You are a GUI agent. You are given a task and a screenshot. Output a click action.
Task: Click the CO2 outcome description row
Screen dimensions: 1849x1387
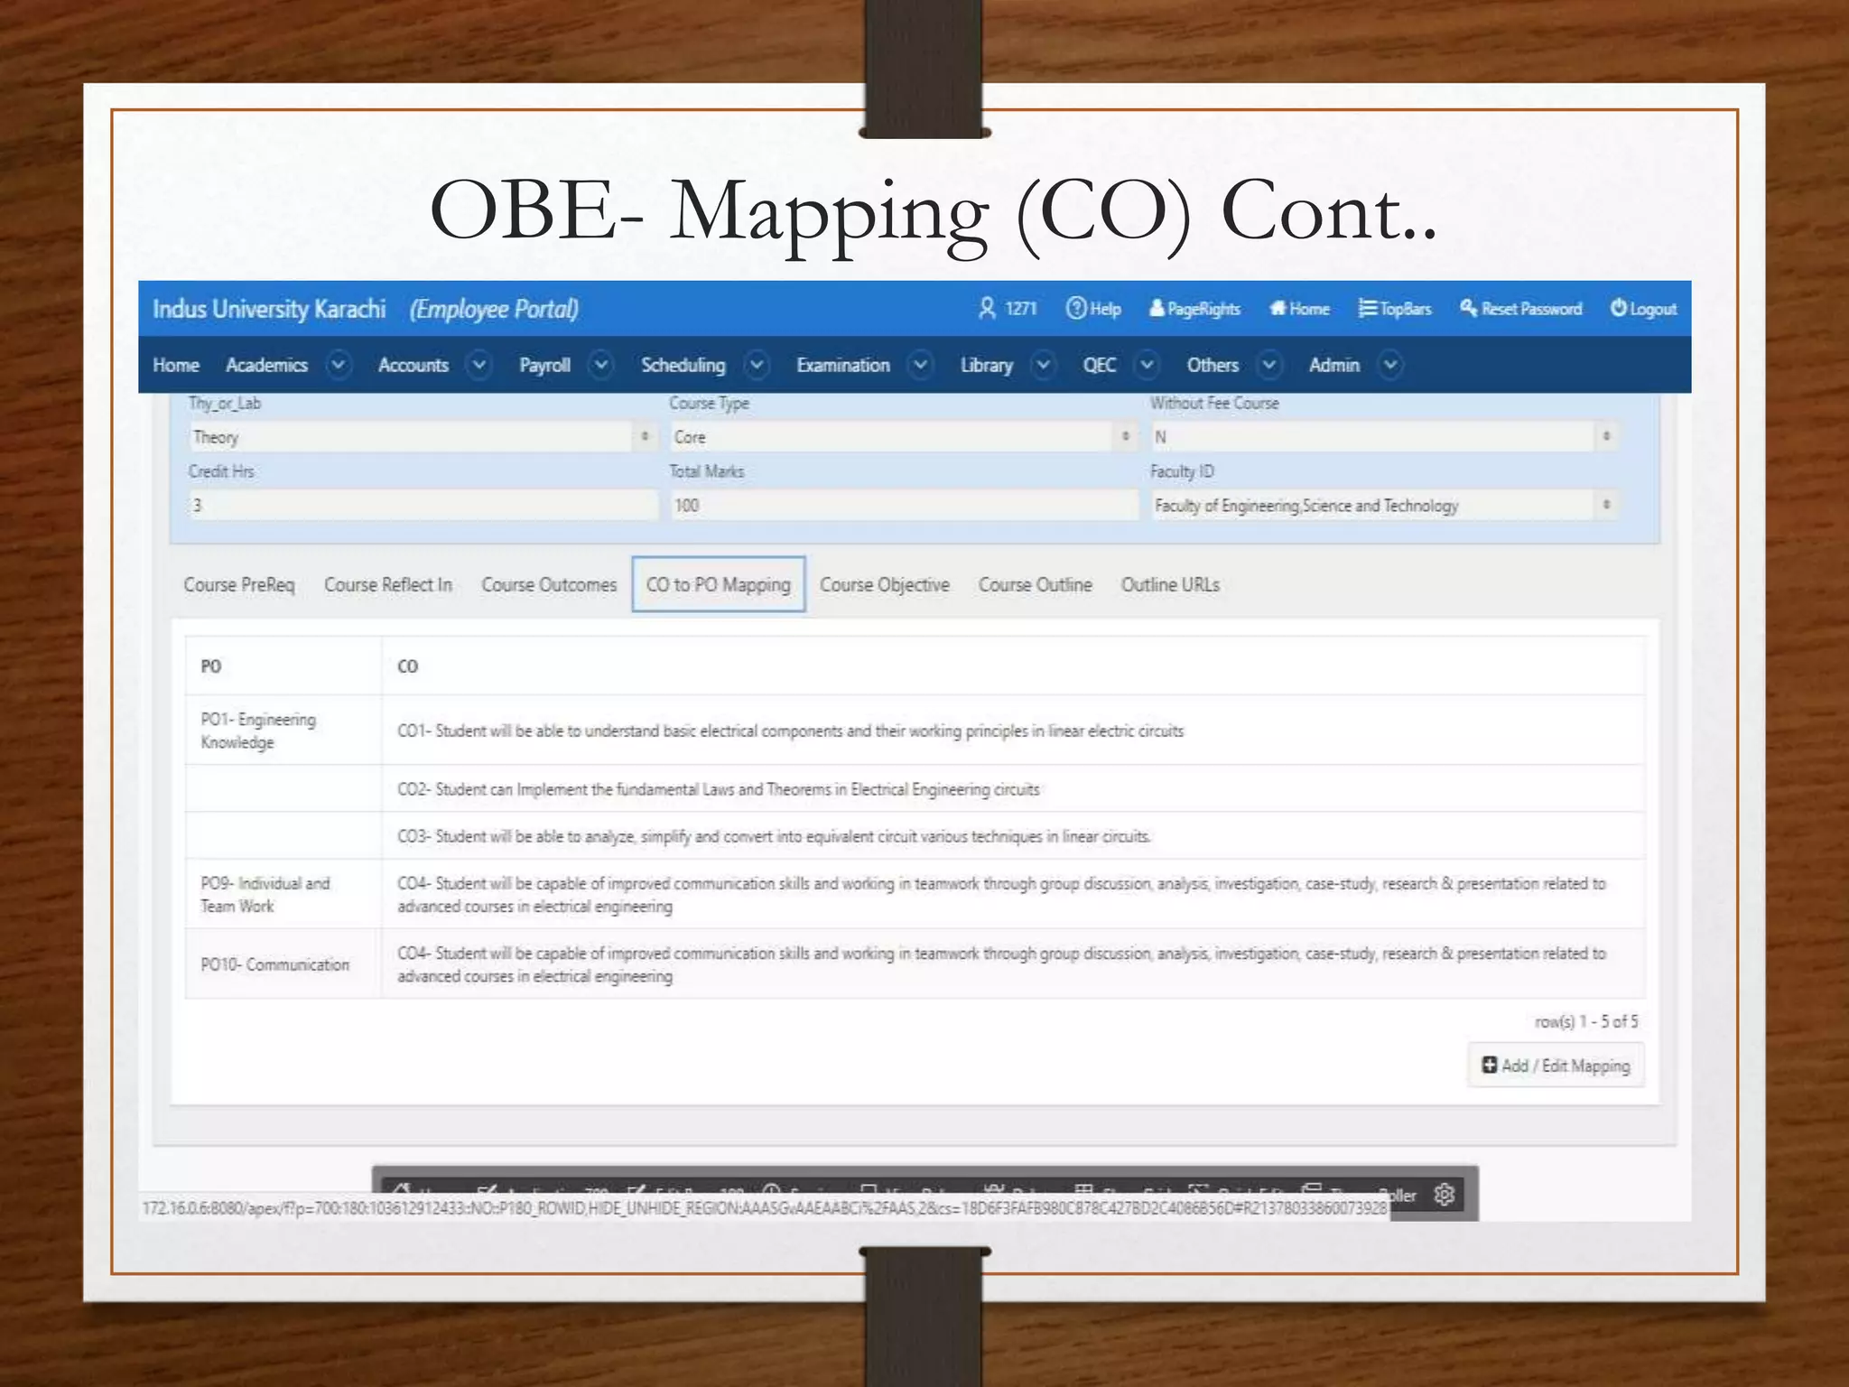(719, 789)
